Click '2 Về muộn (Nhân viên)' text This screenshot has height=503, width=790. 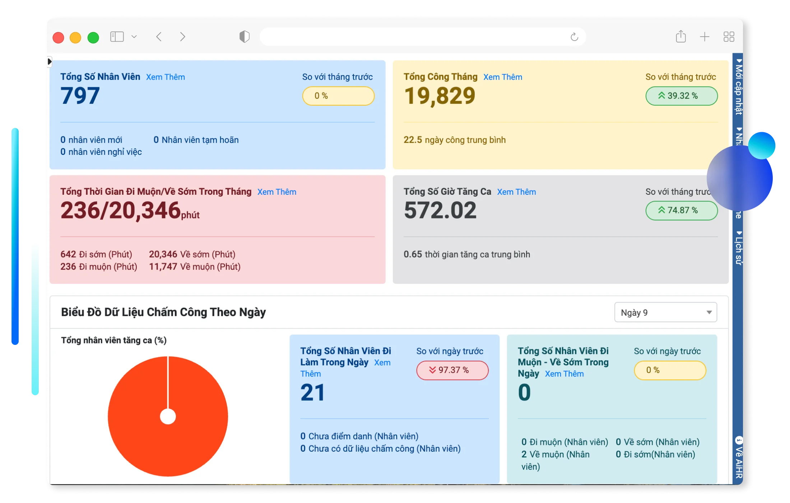click(555, 461)
